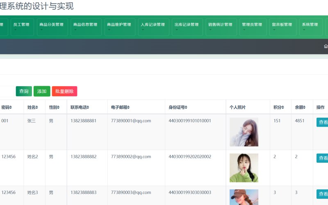Click the home icon in breadcrumb bar
Image resolution: width=328 pixels, height=205 pixels.
tap(326, 46)
